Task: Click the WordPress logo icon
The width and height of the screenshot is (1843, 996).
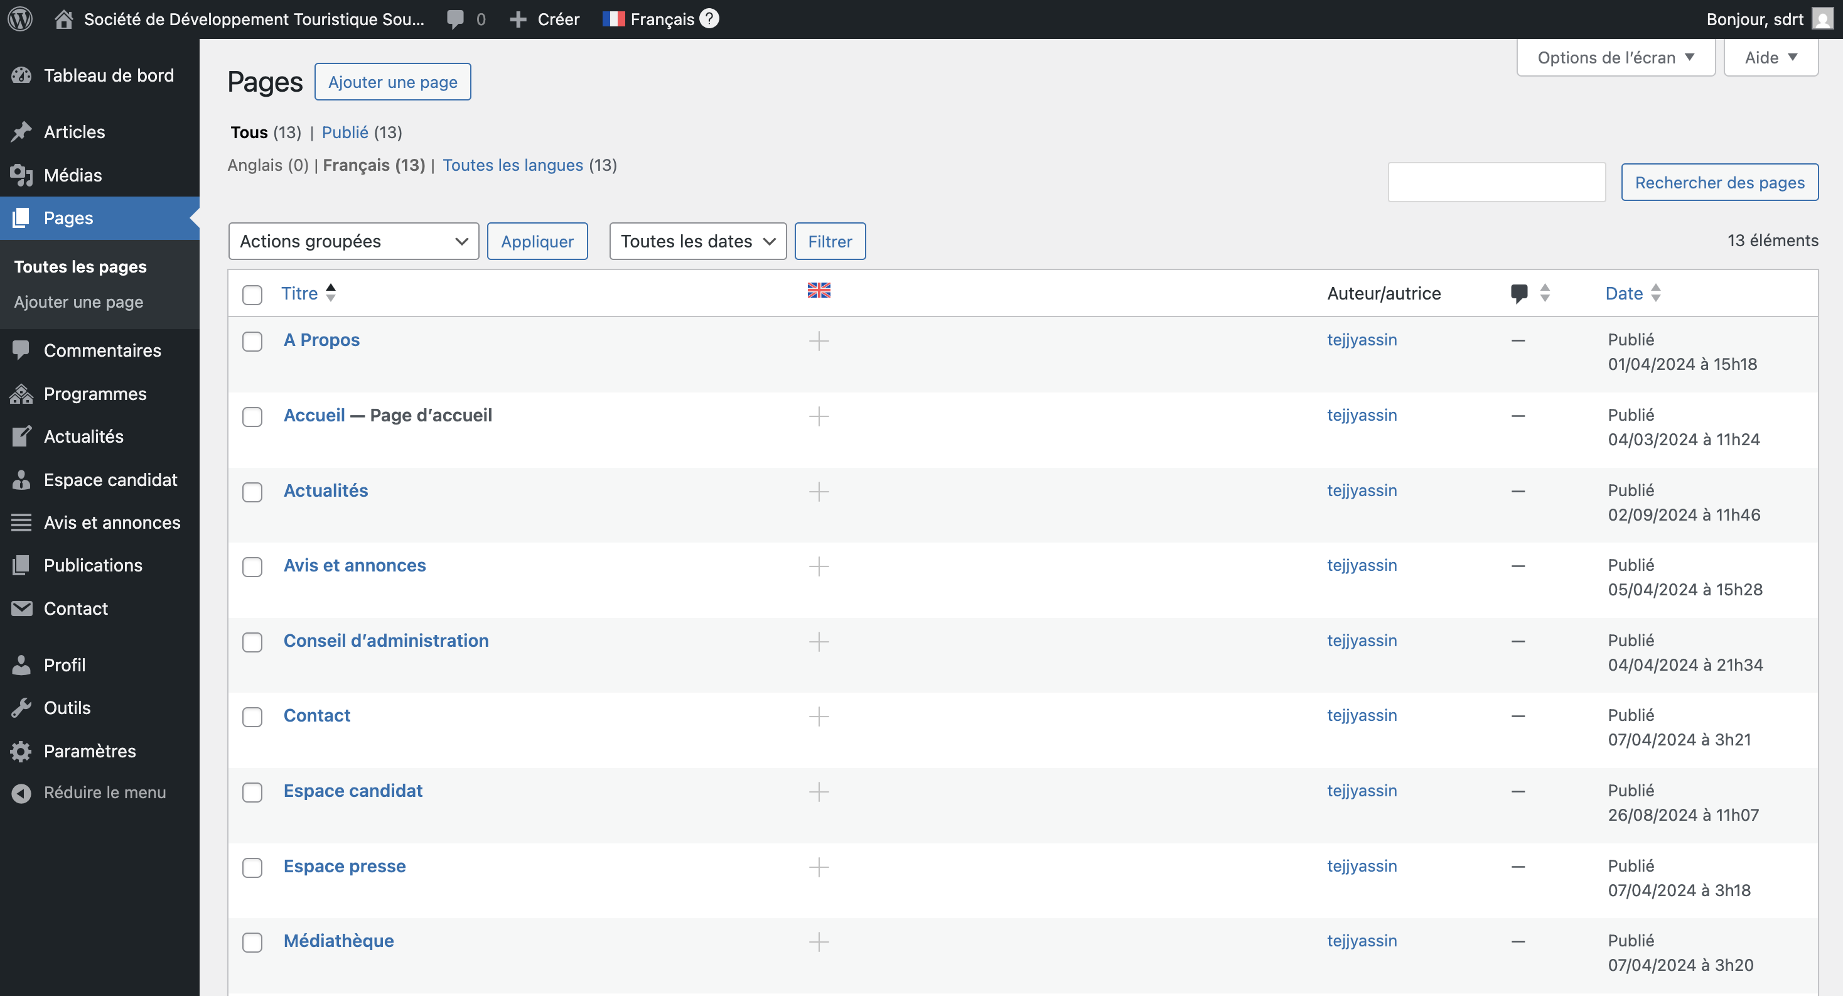Action: click(20, 19)
